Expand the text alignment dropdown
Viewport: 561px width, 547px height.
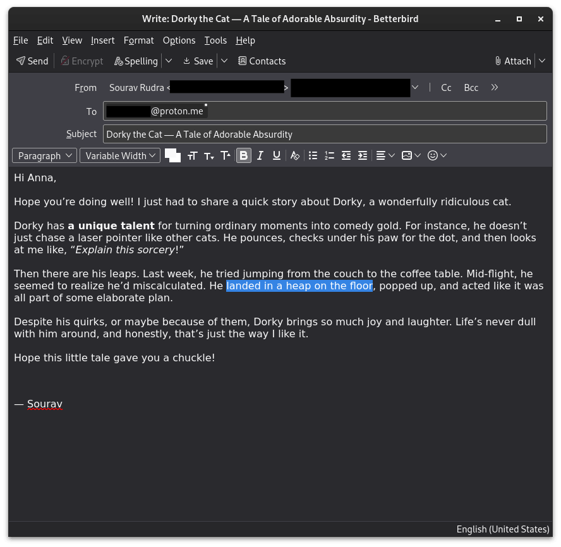point(392,155)
